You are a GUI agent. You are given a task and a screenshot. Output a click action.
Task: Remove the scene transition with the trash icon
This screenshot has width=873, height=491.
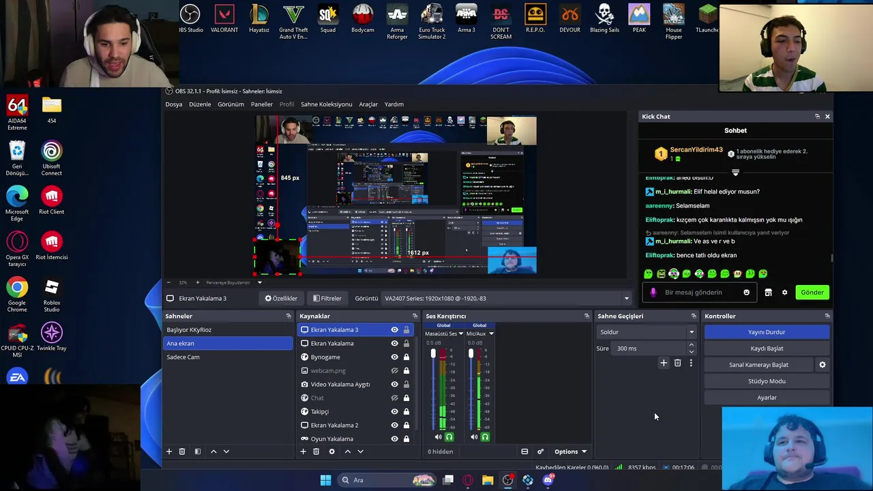(677, 363)
